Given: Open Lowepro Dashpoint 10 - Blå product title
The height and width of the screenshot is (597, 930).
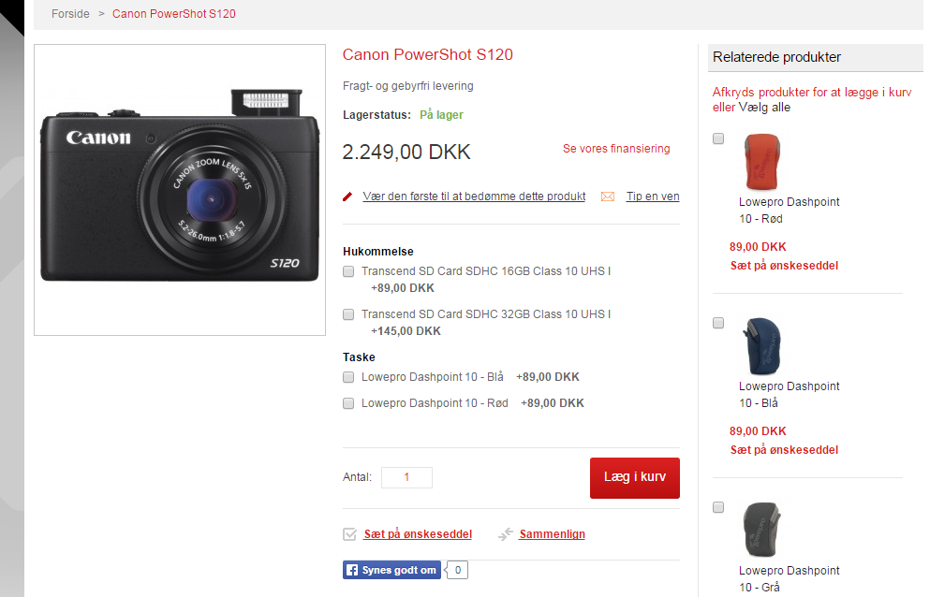Looking at the screenshot, I should coord(789,395).
